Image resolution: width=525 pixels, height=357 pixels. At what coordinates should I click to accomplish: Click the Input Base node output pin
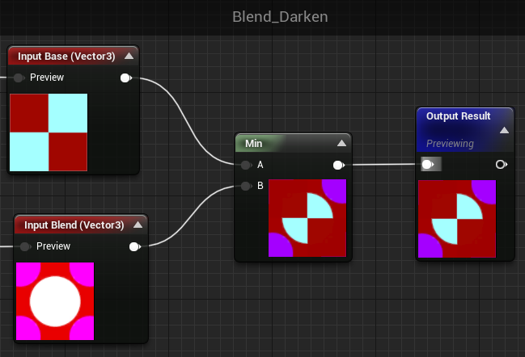click(126, 78)
